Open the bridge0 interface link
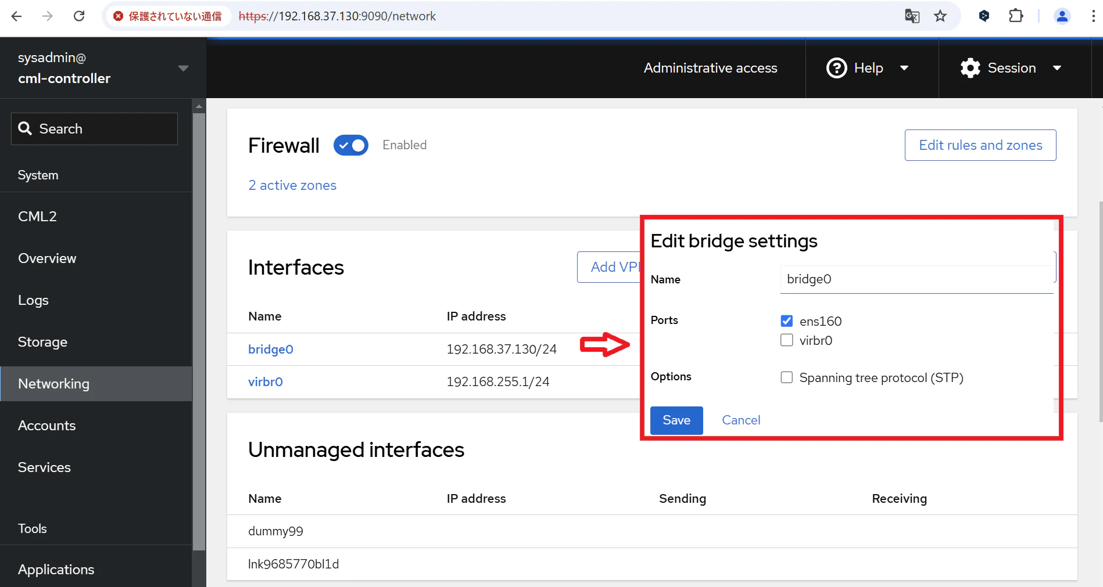This screenshot has height=587, width=1103. (271, 349)
